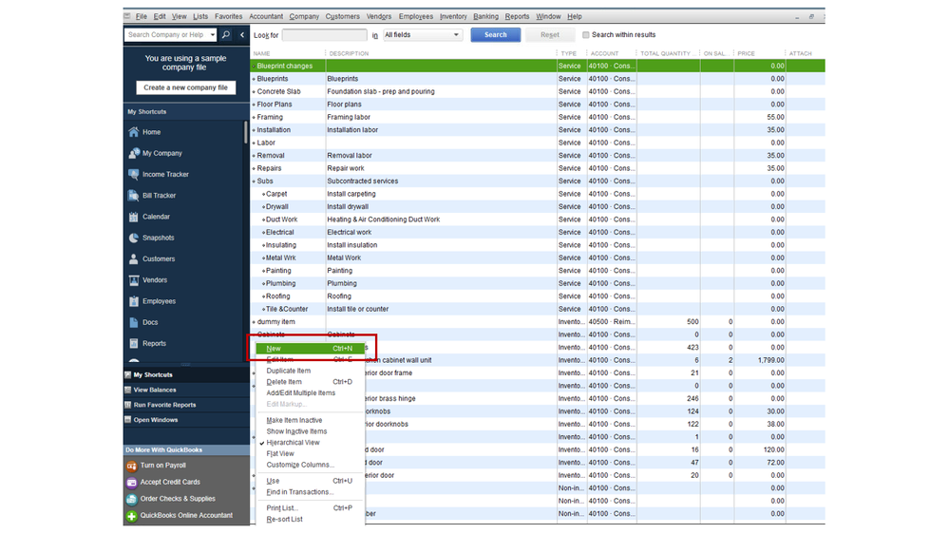Viewport: 949px width, 534px height.
Task: Select the Concrete Slab row
Action: coord(538,92)
